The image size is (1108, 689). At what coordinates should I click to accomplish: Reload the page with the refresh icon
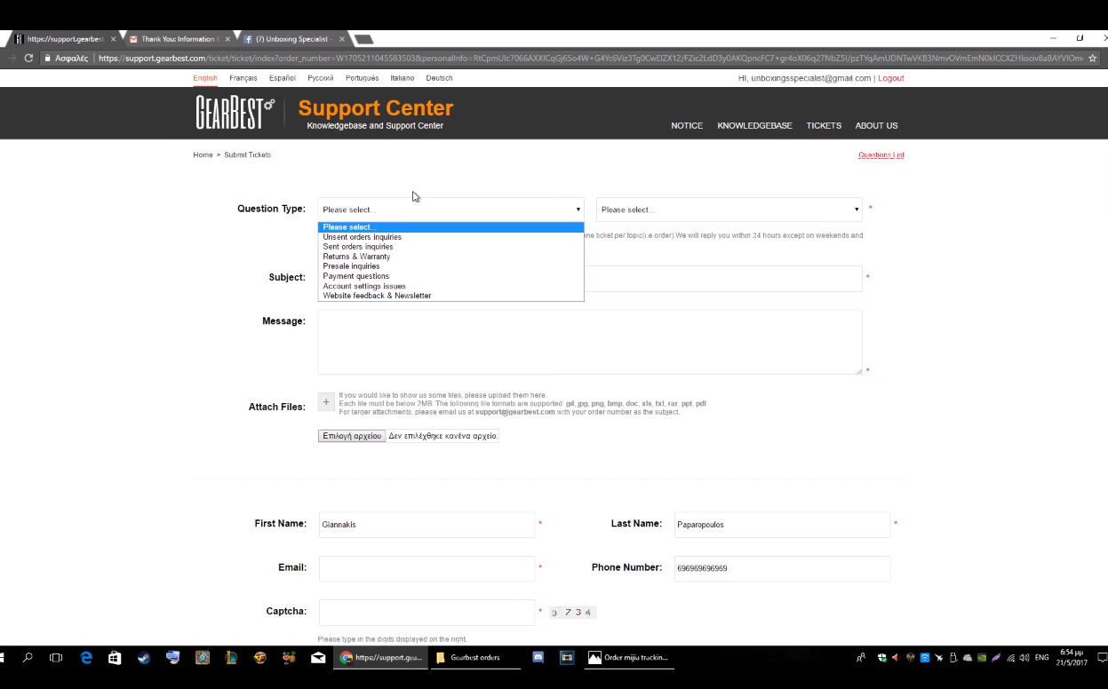pos(28,59)
